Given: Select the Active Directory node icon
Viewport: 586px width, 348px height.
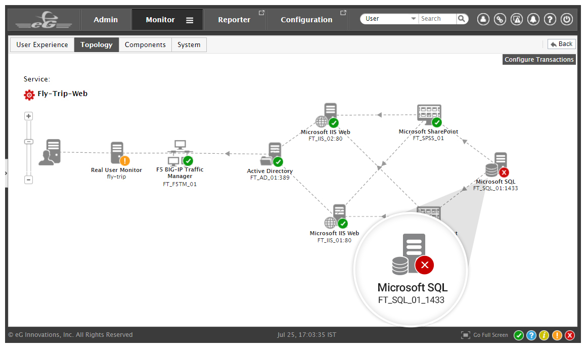Looking at the screenshot, I should (x=272, y=154).
